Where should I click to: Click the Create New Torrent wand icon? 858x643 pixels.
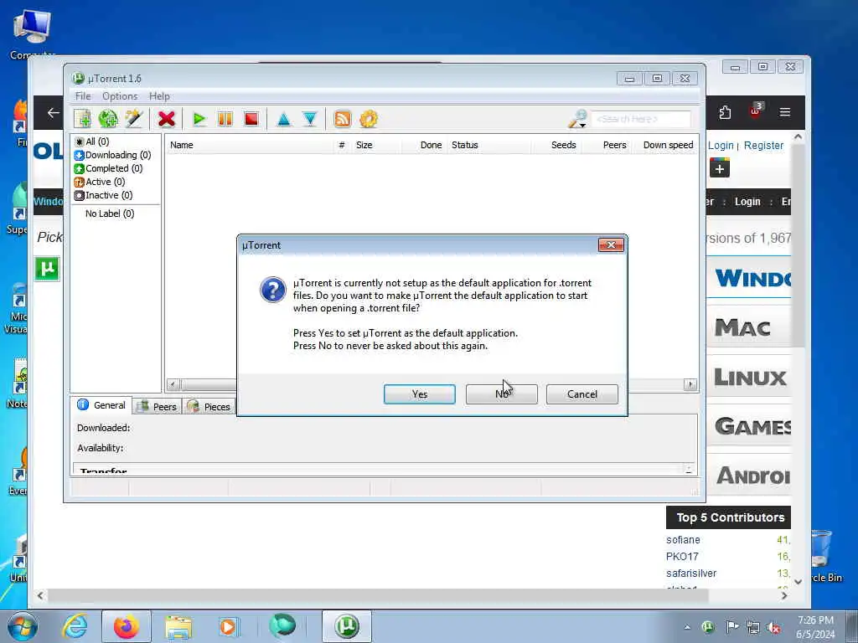[x=134, y=119]
